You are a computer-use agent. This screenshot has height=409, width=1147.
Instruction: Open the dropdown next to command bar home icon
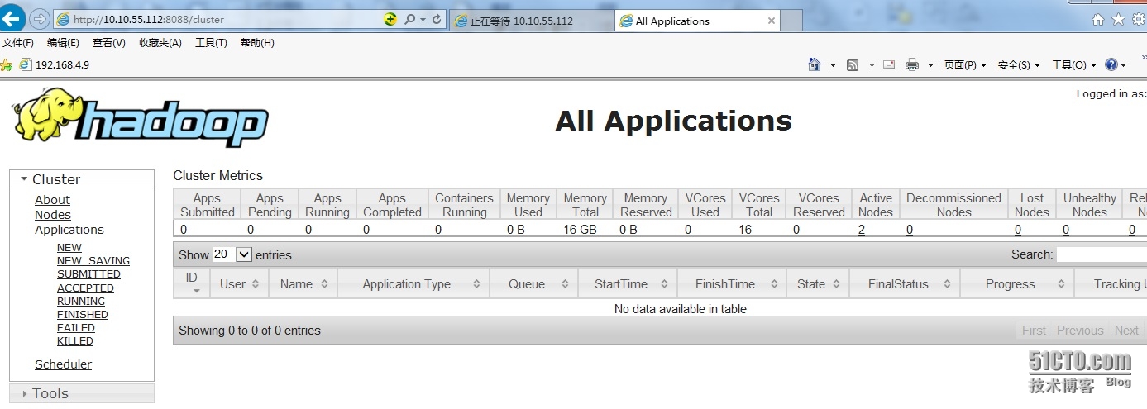833,64
